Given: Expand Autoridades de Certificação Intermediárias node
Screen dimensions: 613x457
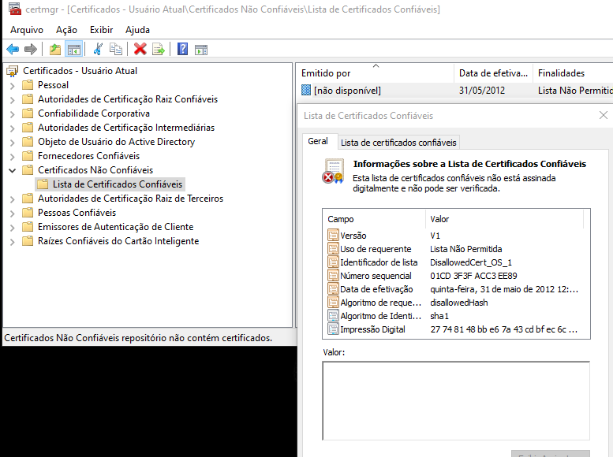Looking at the screenshot, I should [x=12, y=128].
